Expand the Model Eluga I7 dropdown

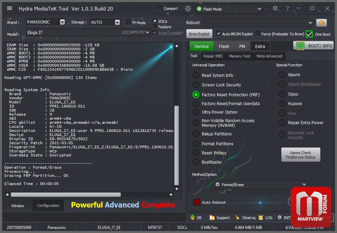click(147, 32)
